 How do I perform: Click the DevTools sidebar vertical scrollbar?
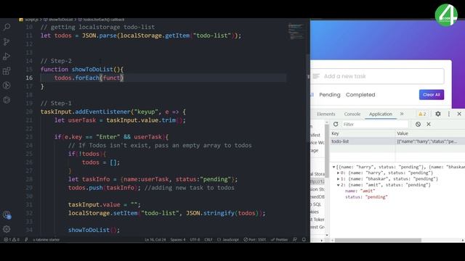(x=327, y=151)
